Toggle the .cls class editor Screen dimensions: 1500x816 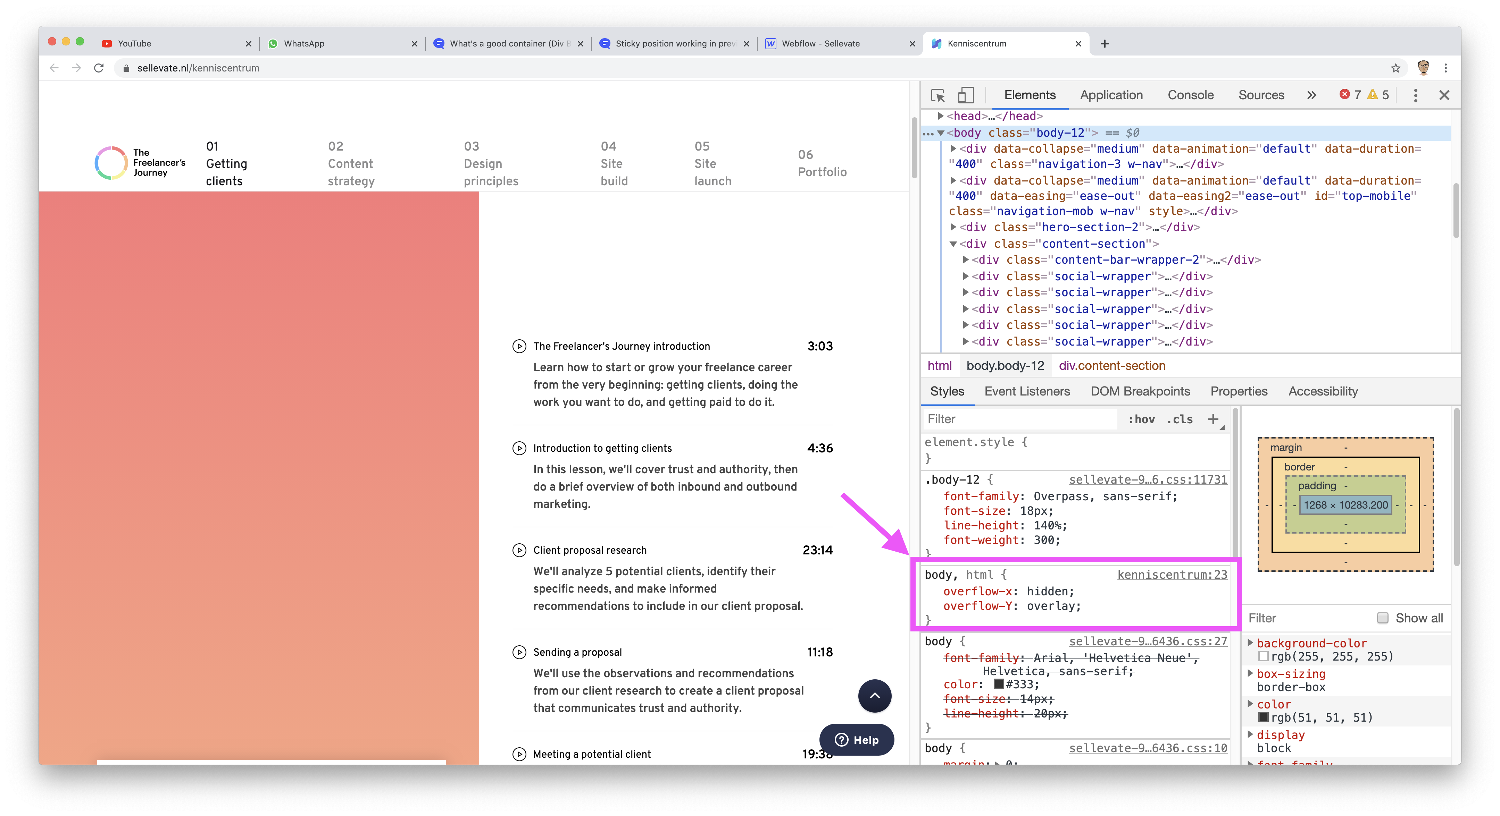point(1180,419)
